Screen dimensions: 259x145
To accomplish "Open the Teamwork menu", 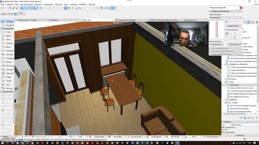I will [58, 4].
